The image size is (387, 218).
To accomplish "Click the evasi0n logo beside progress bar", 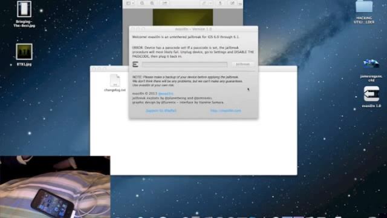I will coord(135,64).
